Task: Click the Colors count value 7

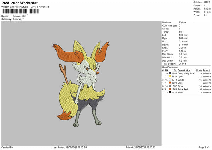Action: [x=204, y=6]
